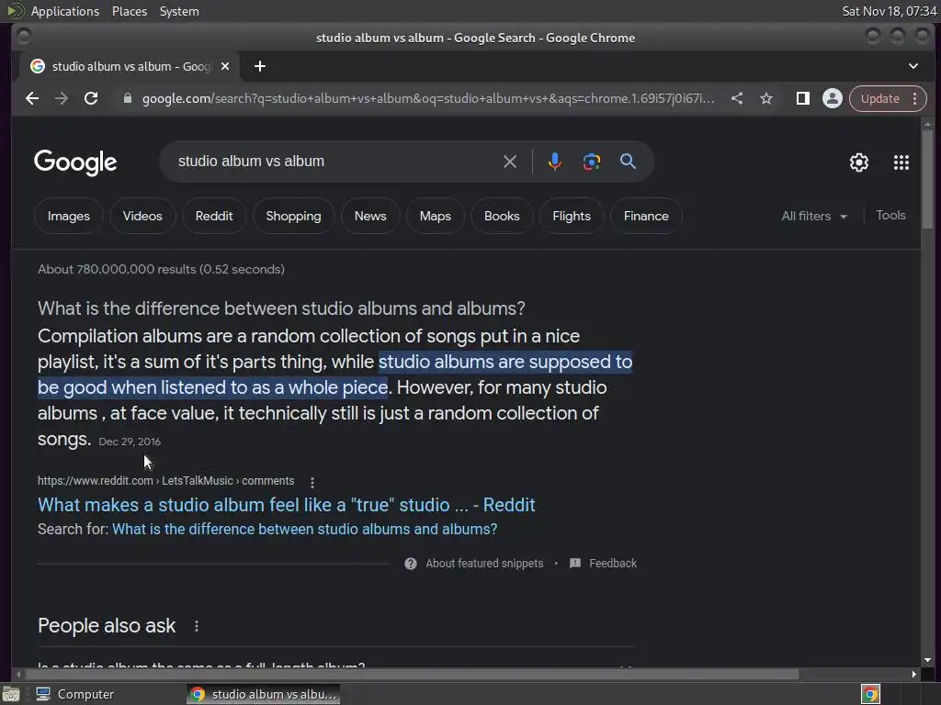Open Computer from the taskbar

coord(75,694)
